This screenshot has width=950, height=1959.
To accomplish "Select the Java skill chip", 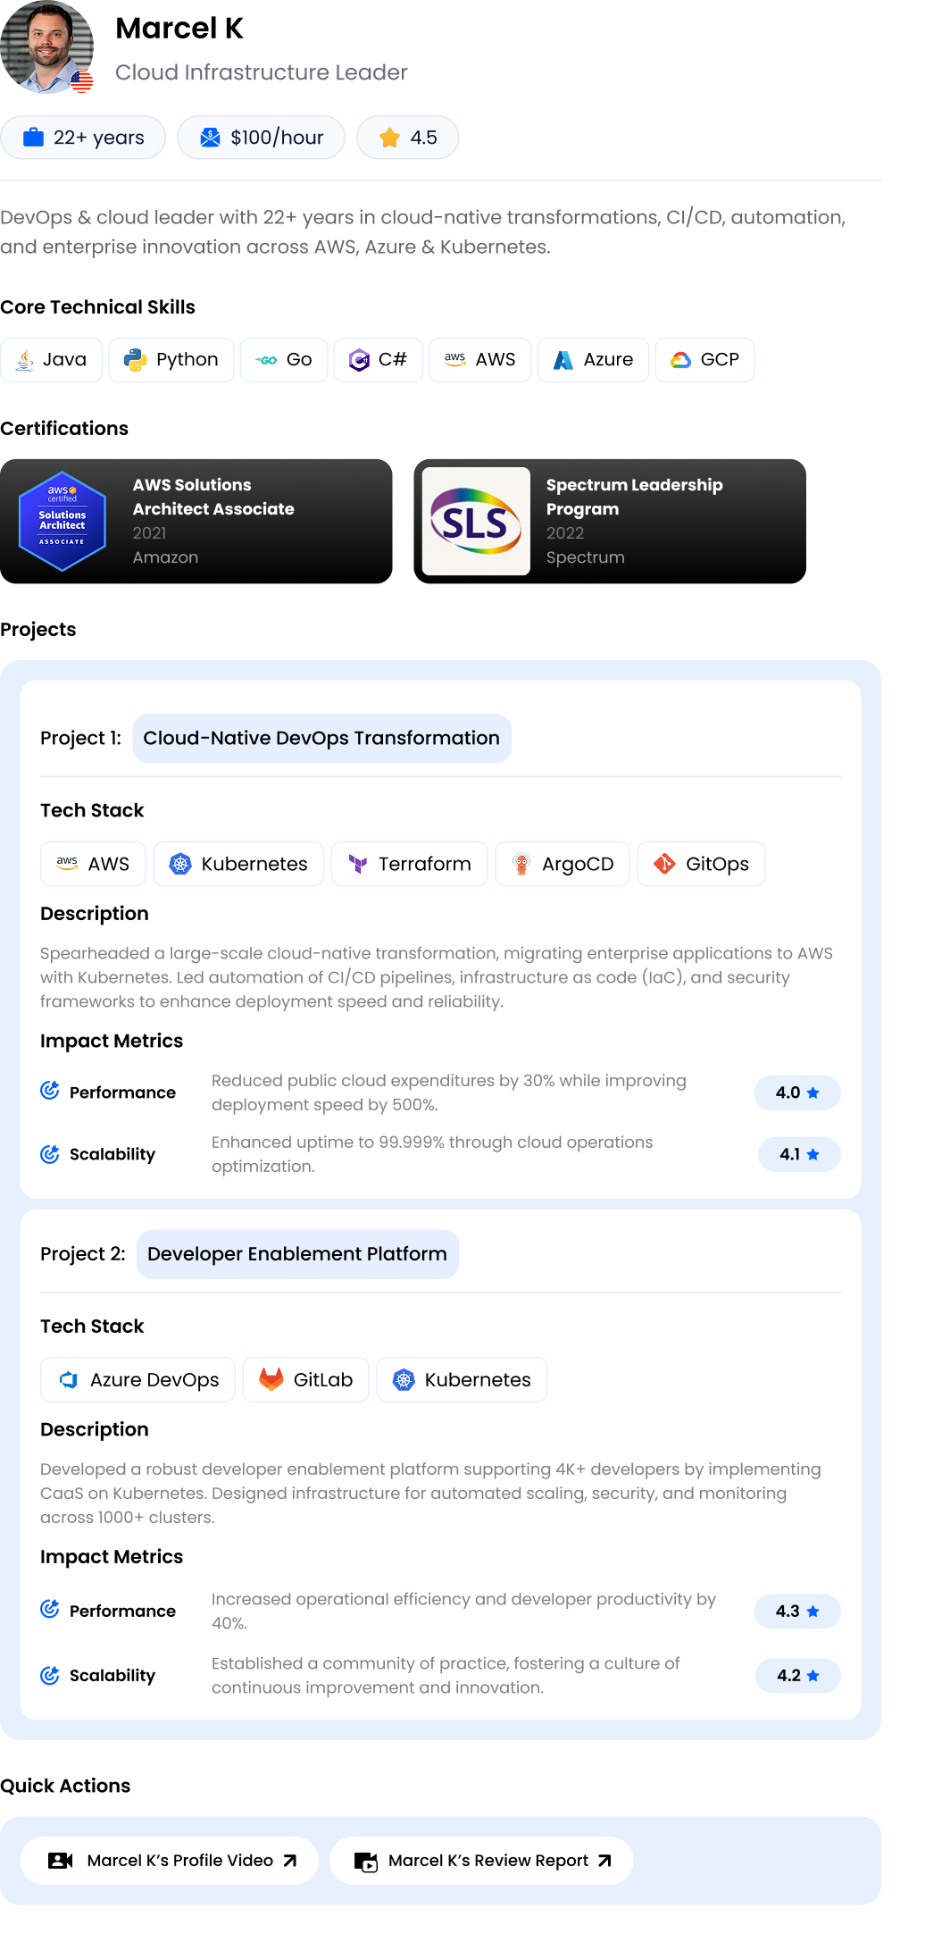I will coord(52,360).
